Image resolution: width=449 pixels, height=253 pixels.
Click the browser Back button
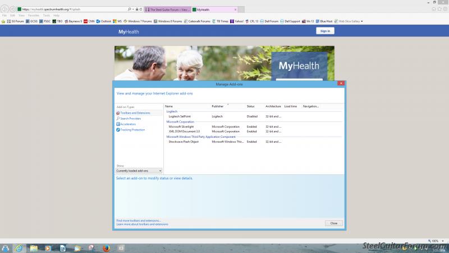pyautogui.click(x=5, y=9)
